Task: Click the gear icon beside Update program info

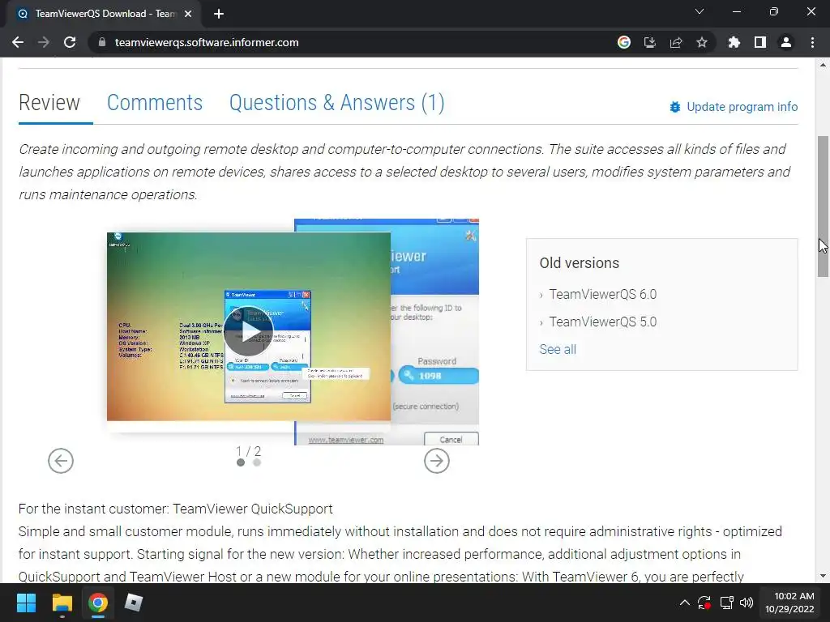Action: pos(675,107)
